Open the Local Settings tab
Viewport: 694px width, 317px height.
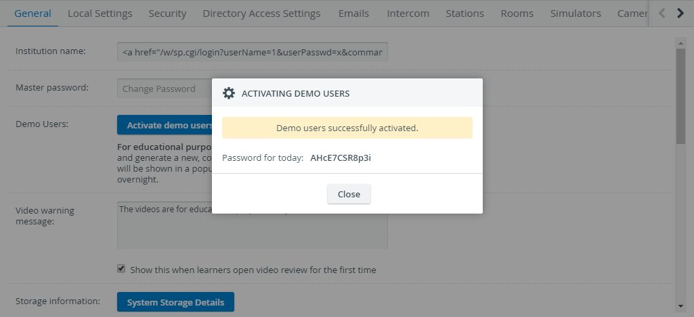click(100, 14)
